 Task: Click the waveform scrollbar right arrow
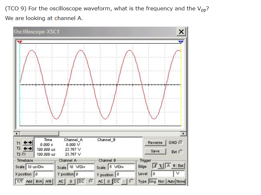click(x=183, y=133)
